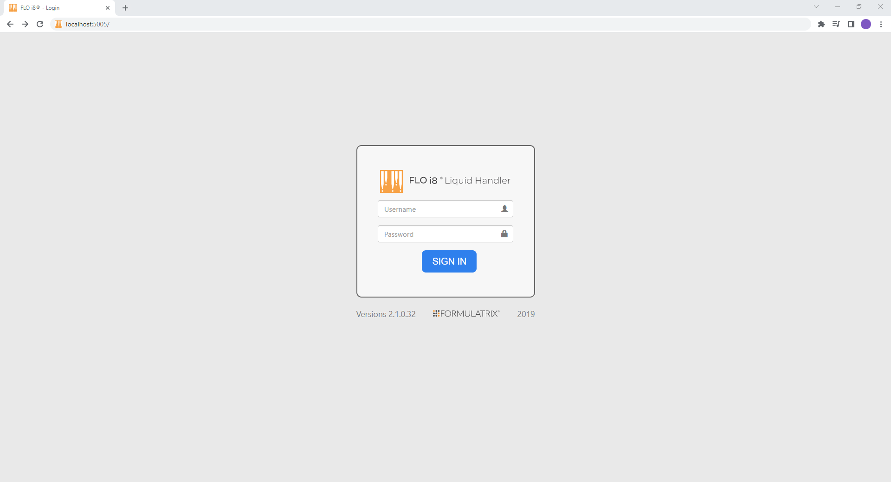Open the media control playlist icon
The width and height of the screenshot is (891, 482).
coord(836,24)
